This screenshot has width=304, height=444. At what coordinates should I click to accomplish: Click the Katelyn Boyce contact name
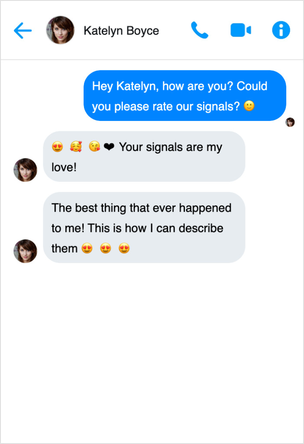pos(121,31)
